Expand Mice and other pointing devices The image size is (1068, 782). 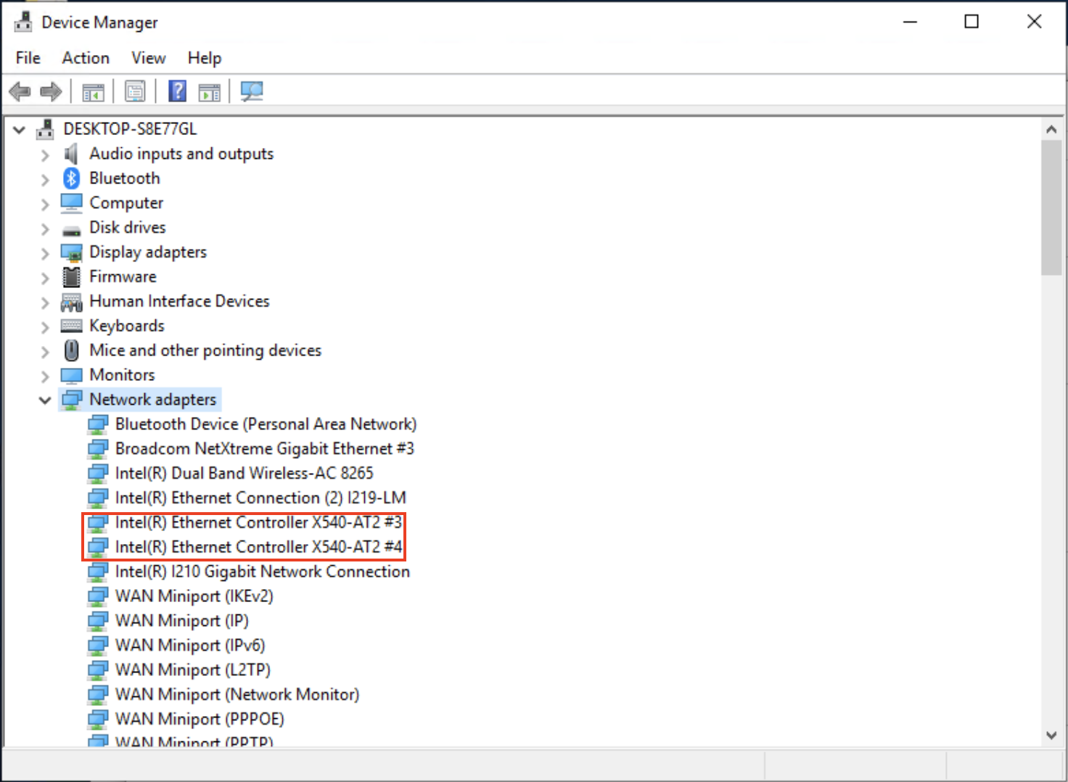[x=45, y=352]
